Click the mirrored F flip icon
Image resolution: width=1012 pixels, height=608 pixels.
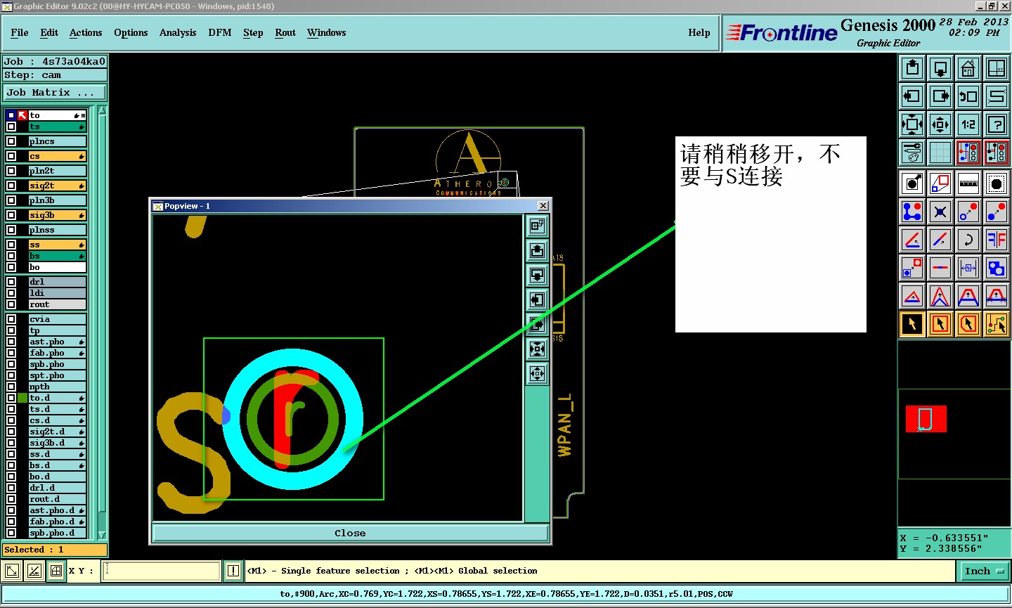tap(997, 240)
